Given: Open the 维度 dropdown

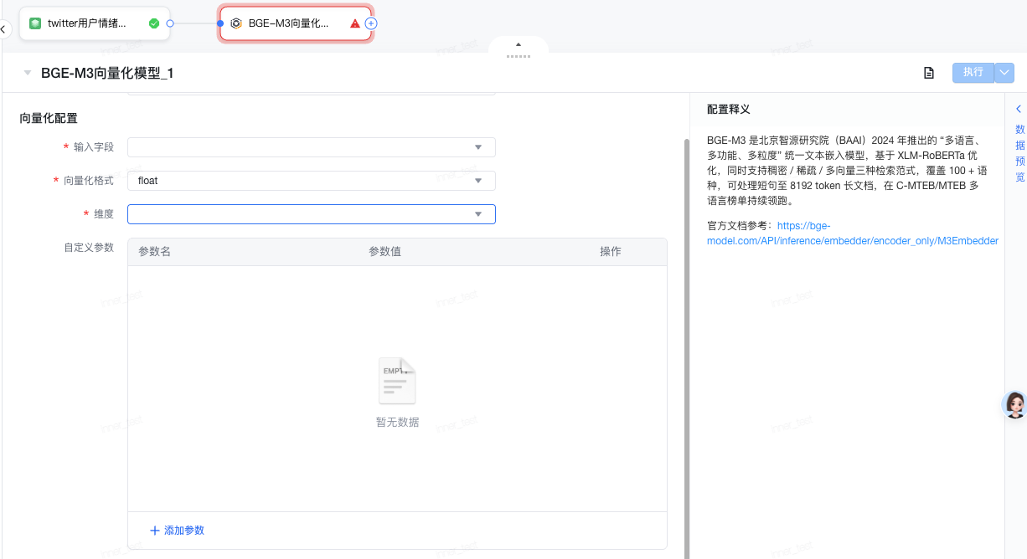Looking at the screenshot, I should click(311, 214).
